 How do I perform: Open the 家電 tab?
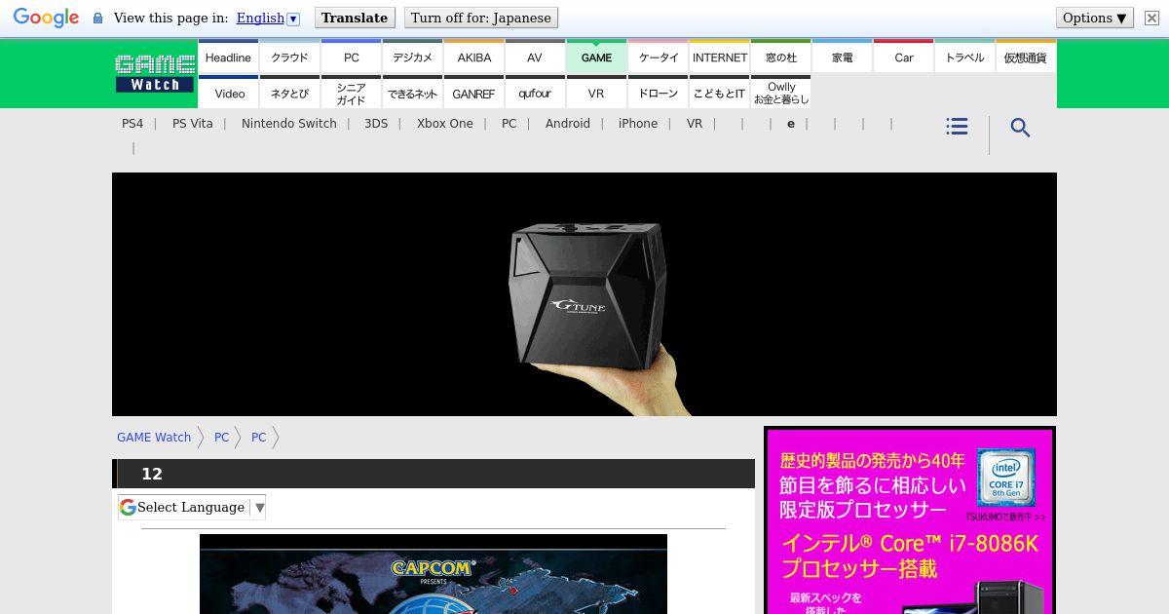[842, 58]
